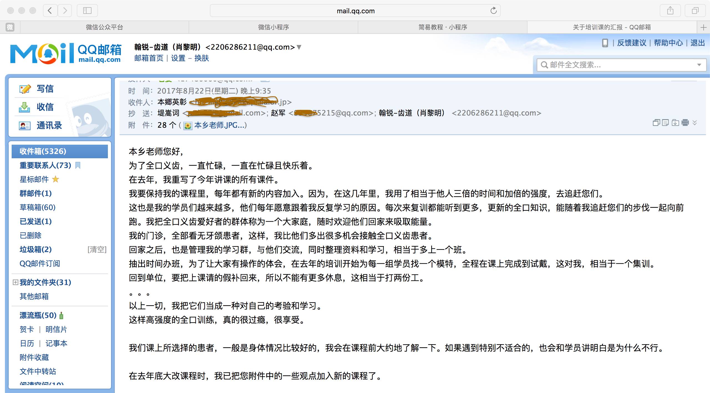Click the 通讯录 contacts icon
This screenshot has width=710, height=393.
(x=25, y=126)
